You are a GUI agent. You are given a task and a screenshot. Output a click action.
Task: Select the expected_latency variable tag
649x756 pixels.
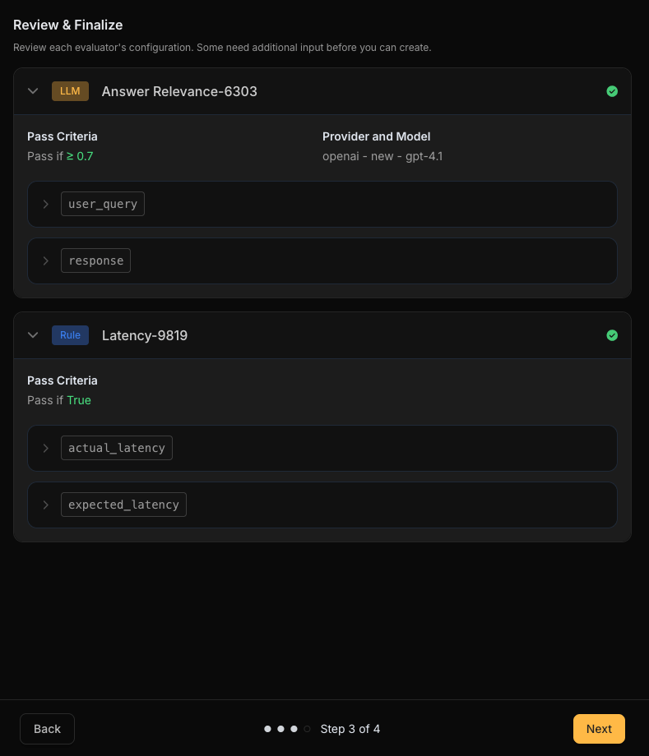click(123, 505)
